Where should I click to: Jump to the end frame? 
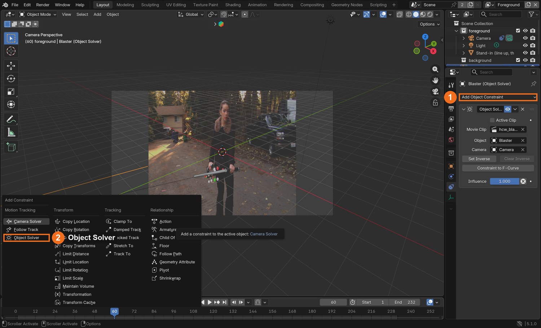[x=225, y=302]
